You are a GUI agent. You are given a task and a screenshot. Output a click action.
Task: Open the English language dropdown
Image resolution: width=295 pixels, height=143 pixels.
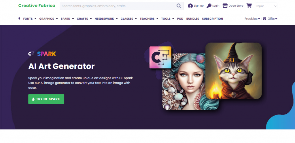click(266, 6)
